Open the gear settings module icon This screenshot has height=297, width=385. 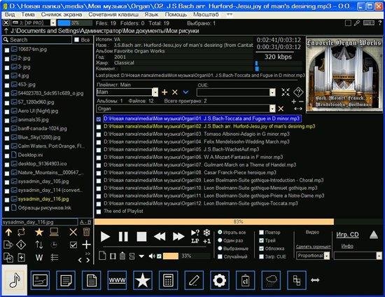click(220, 280)
